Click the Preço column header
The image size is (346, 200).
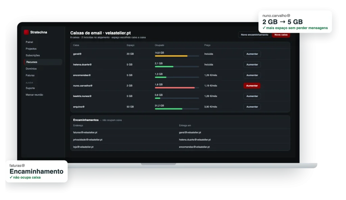coord(207,45)
